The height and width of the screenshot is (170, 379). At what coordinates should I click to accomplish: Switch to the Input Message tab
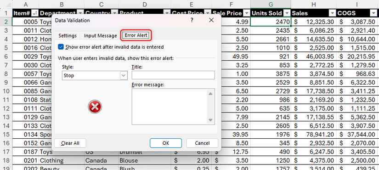(x=100, y=35)
